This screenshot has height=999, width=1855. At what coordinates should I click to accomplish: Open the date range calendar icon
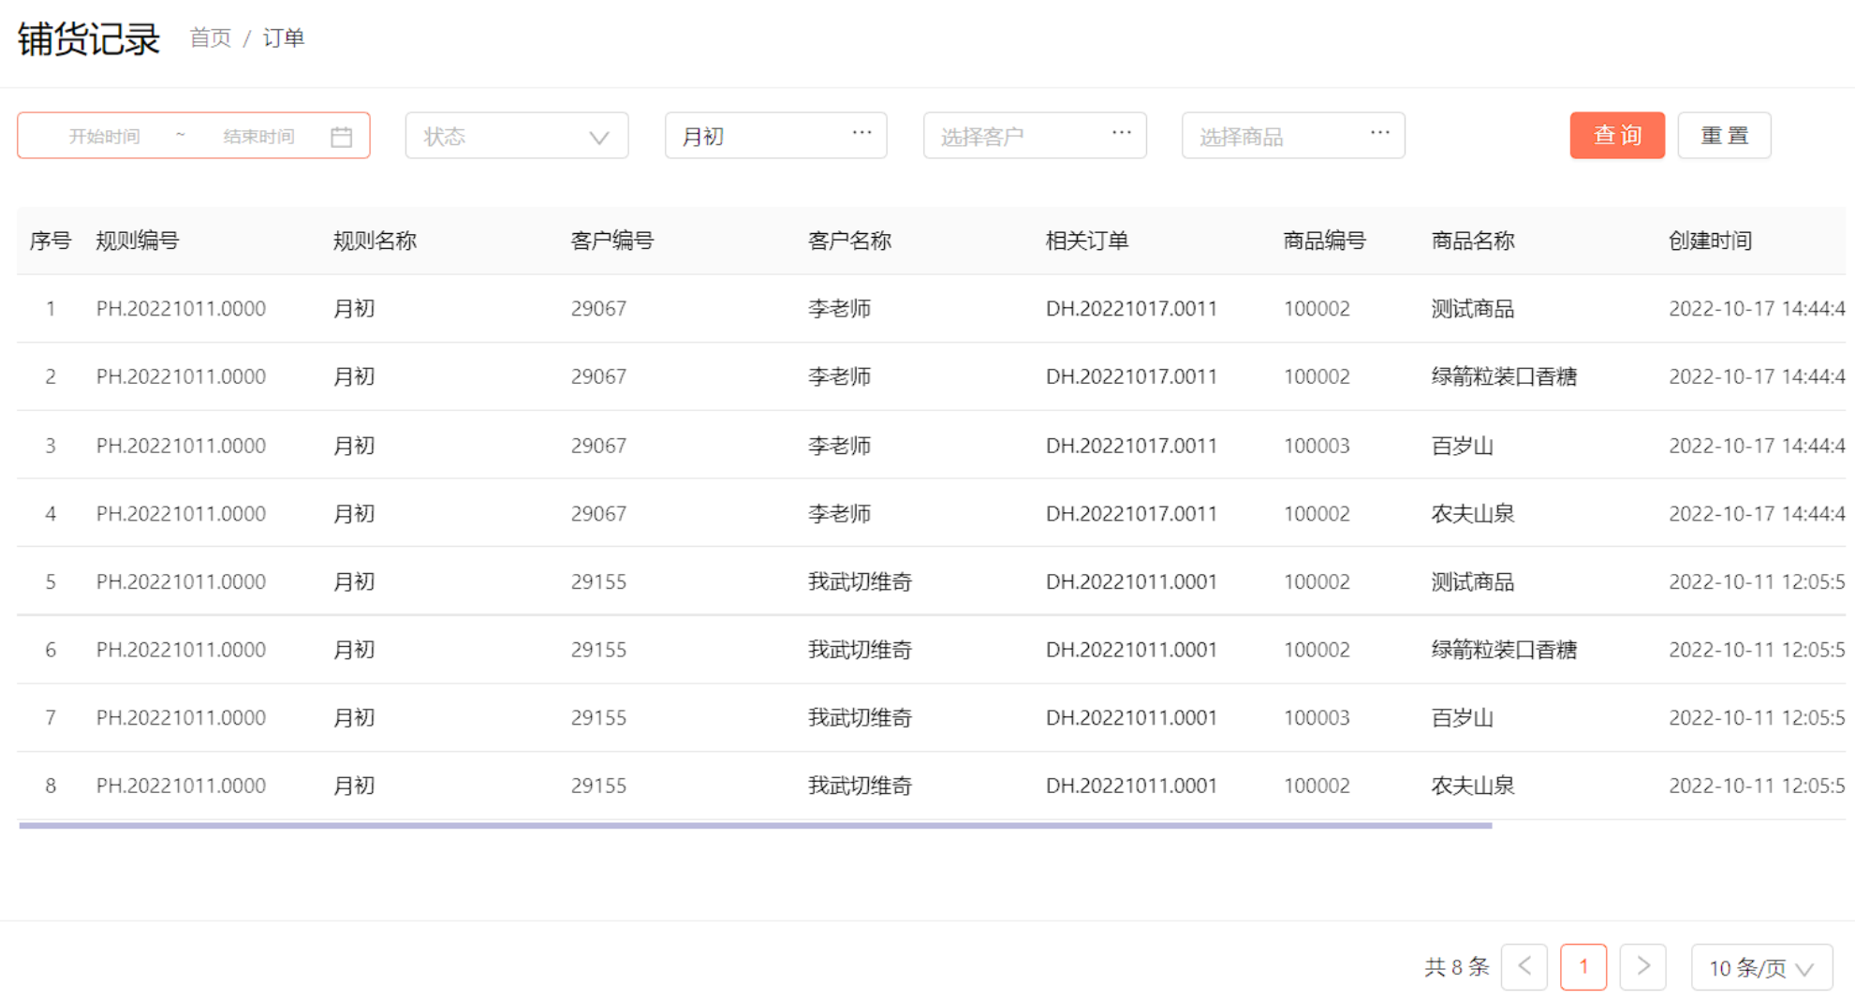(x=342, y=137)
